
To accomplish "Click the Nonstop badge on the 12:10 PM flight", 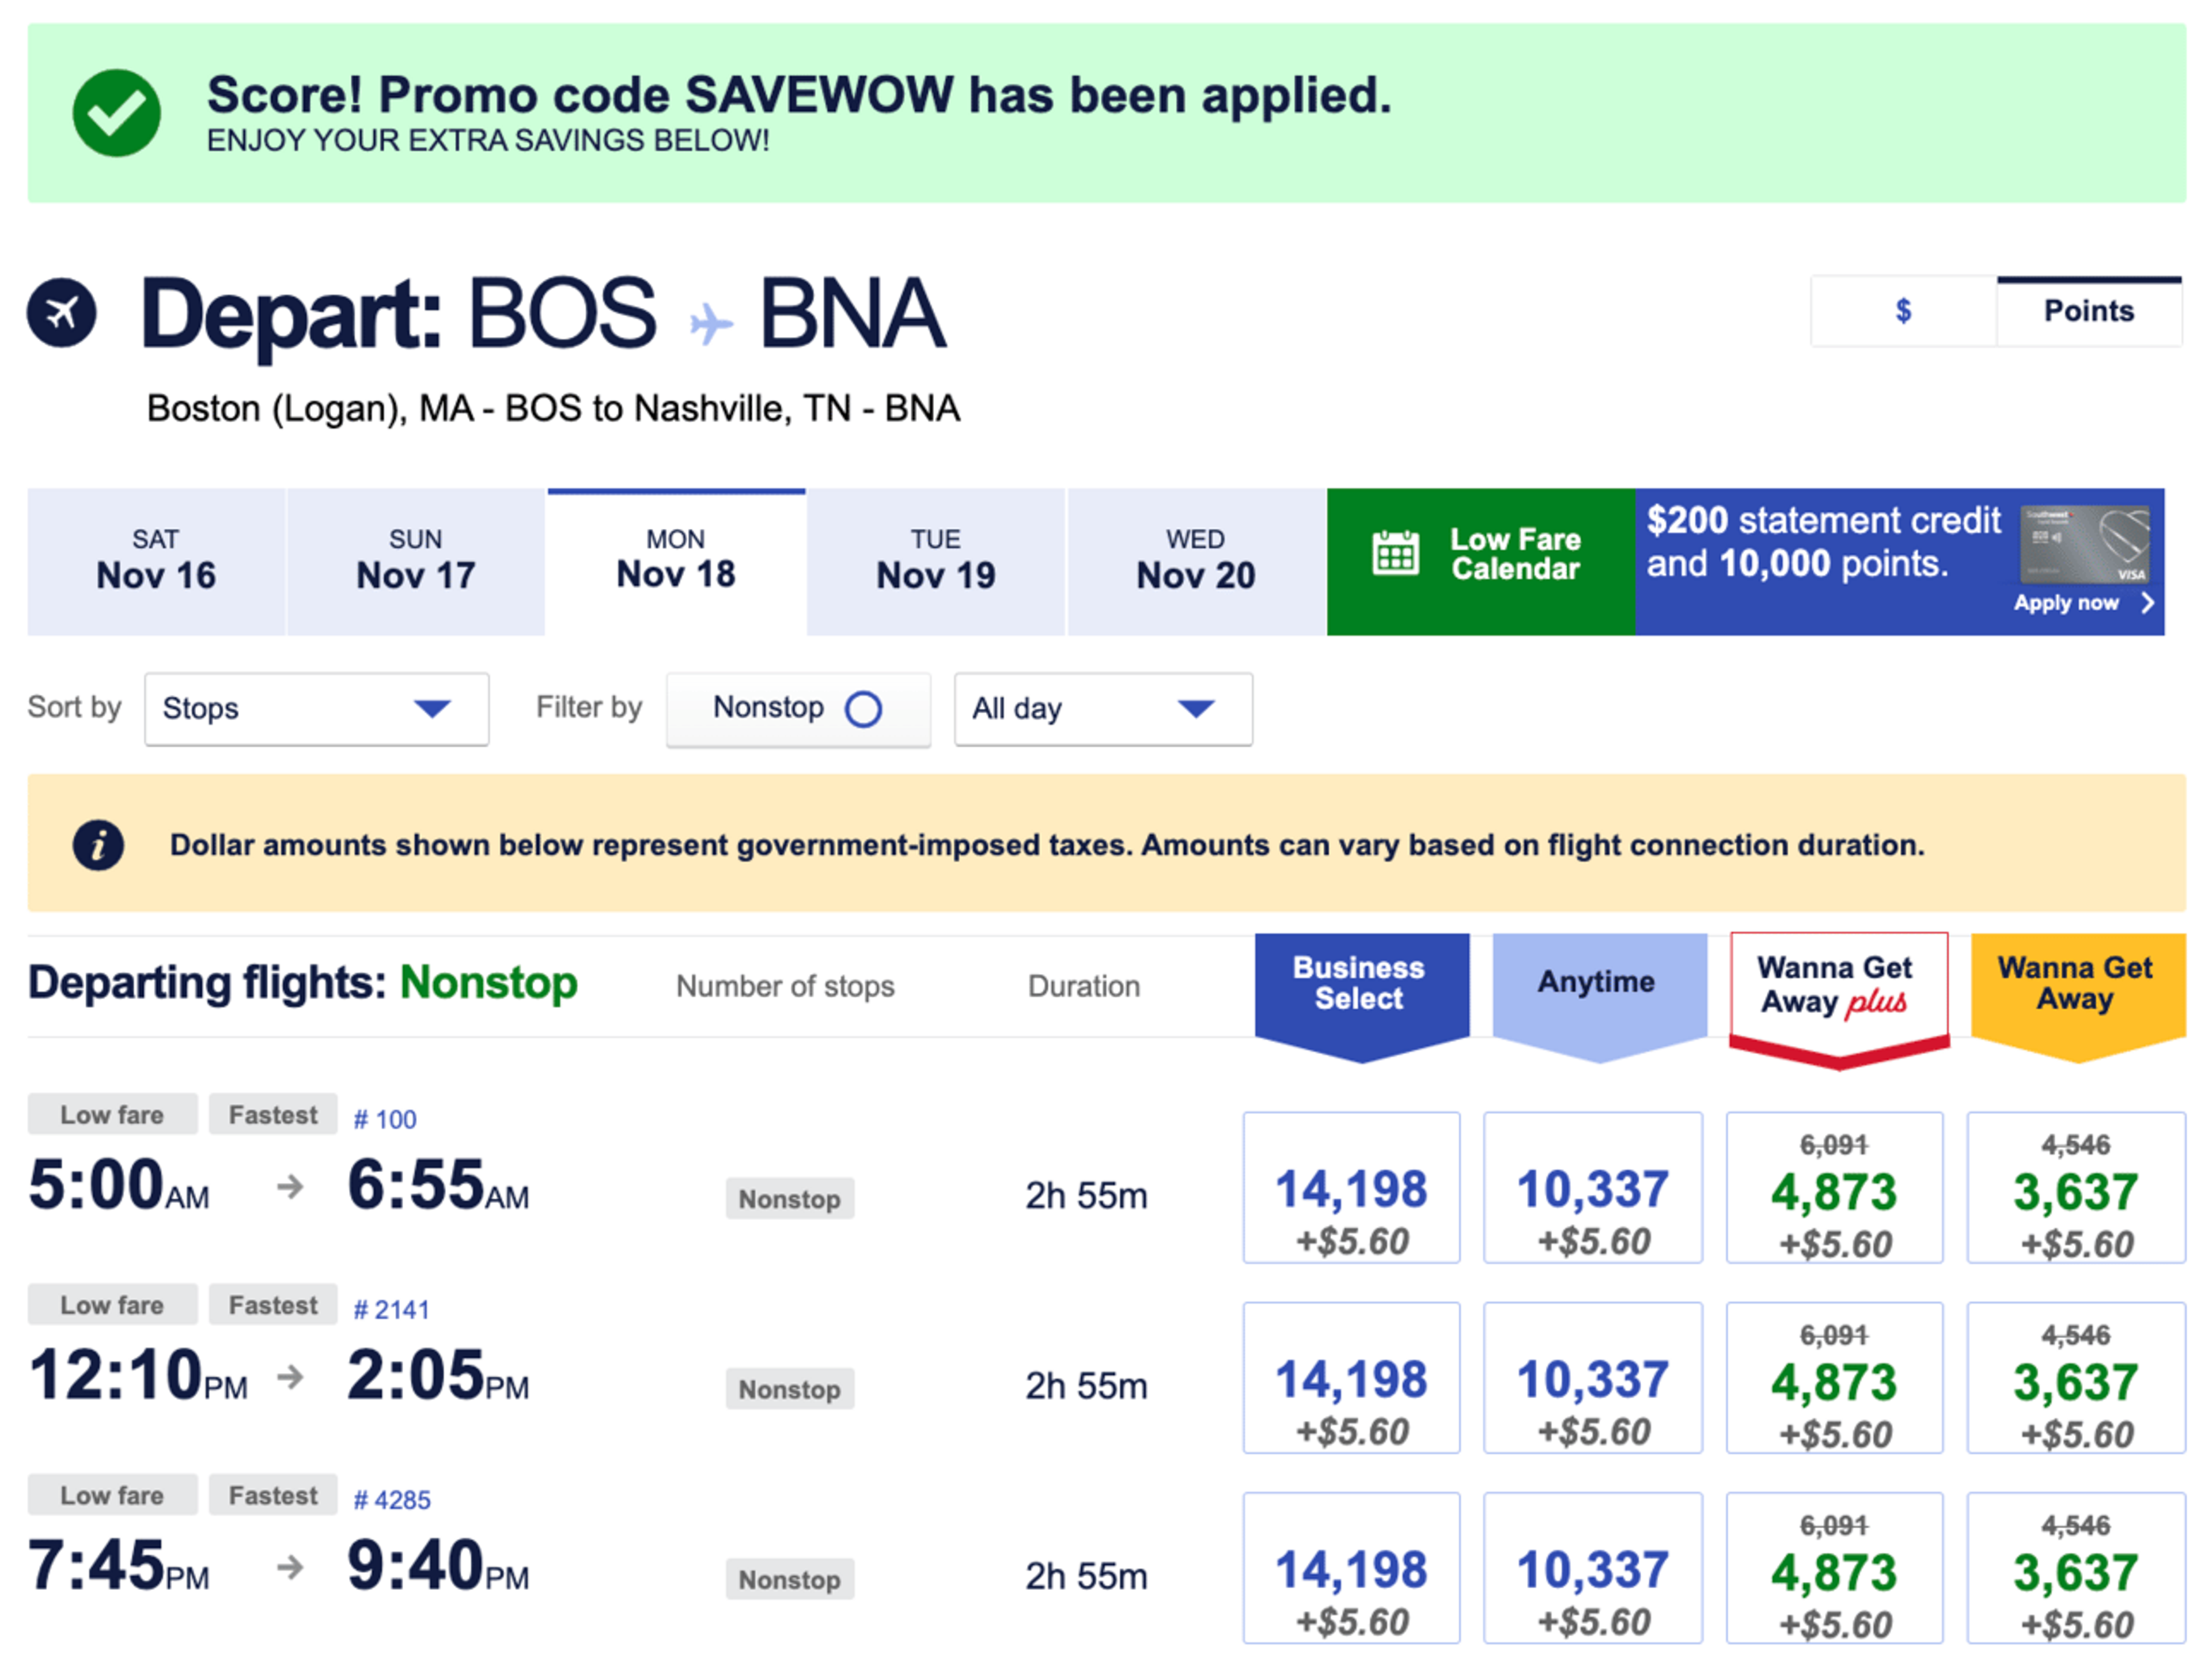I will (x=790, y=1389).
